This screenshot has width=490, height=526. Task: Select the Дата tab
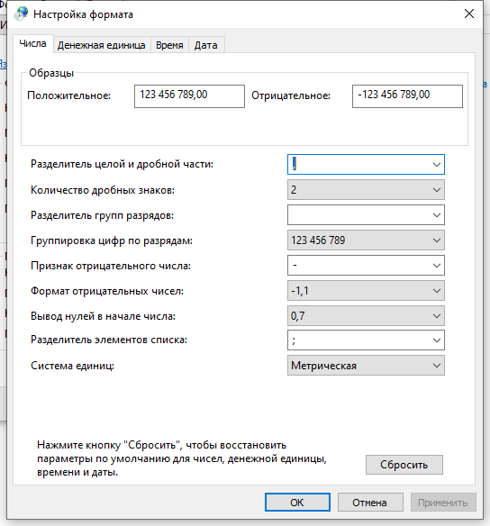point(206,45)
